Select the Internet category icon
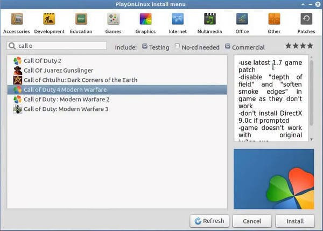Screen dimensions: 323x231 click(x=178, y=23)
